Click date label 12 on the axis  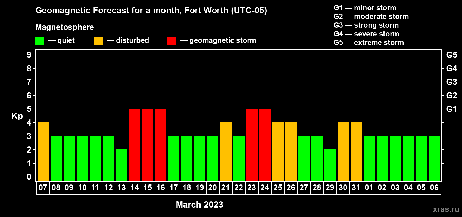click(108, 188)
